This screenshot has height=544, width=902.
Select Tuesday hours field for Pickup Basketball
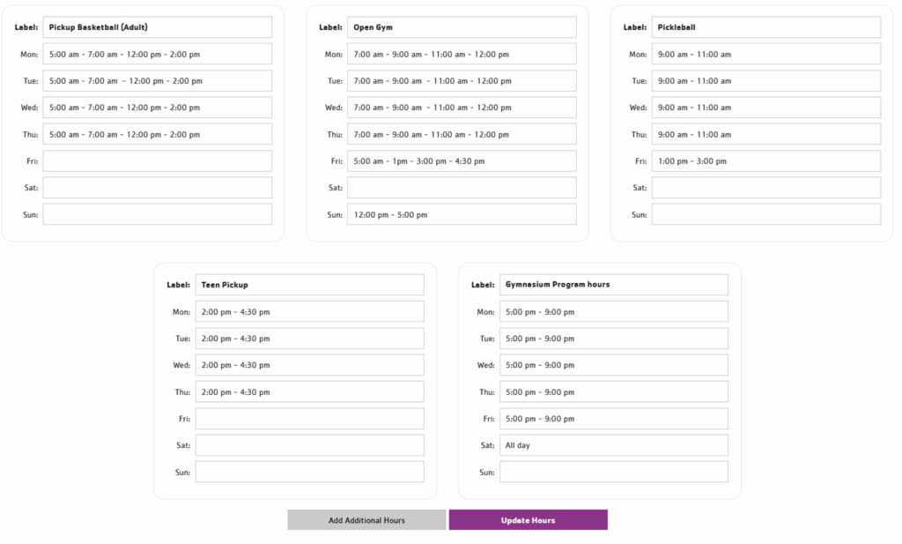click(158, 80)
